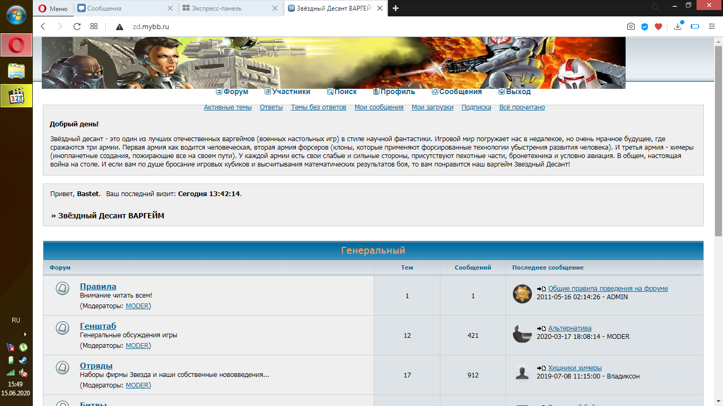Take a page snapshot with camera icon
This screenshot has height=406, width=723.
point(631,26)
